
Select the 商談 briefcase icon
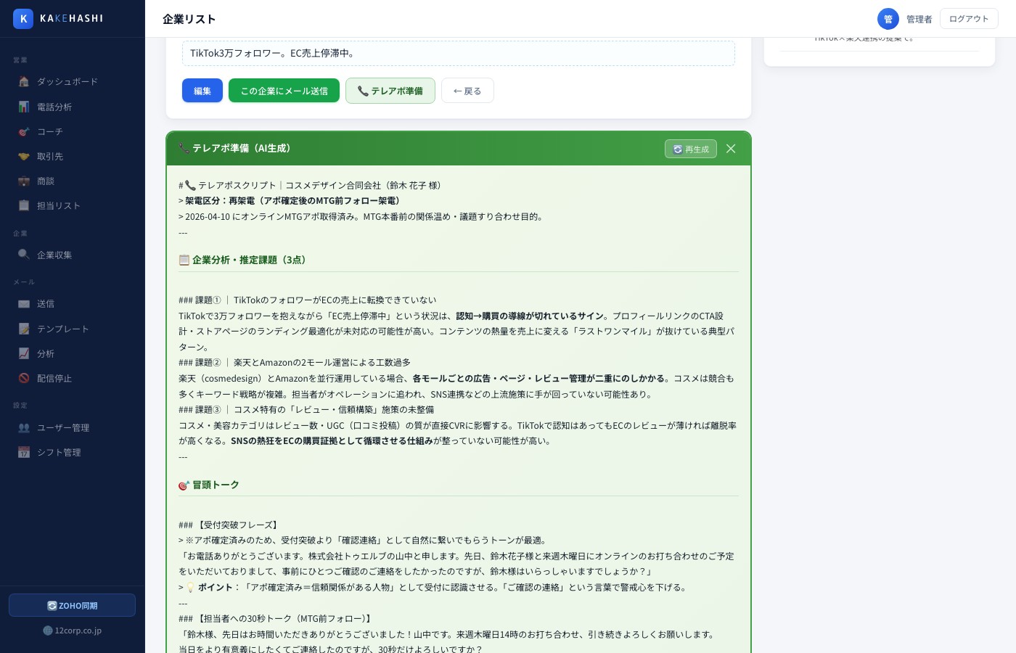24,181
